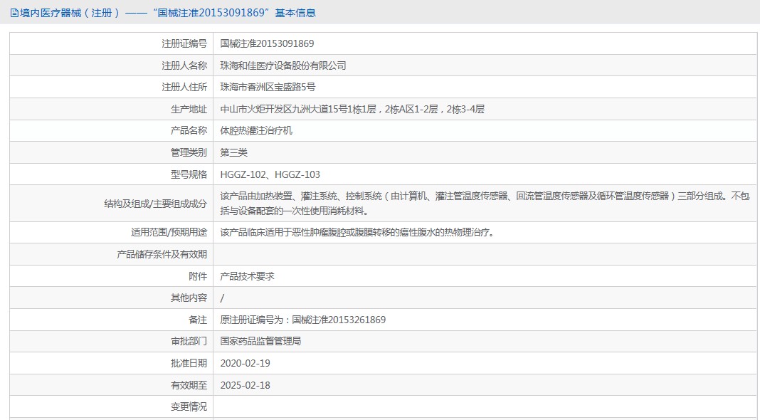This screenshot has width=760, height=420.
Task: Click the 其他内容 label
Action: 189,298
